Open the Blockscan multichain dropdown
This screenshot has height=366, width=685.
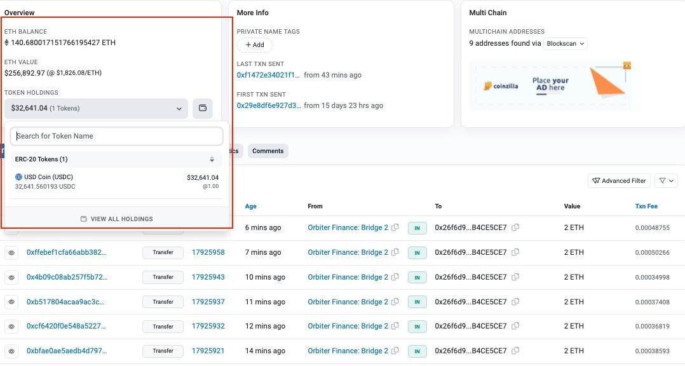(565, 44)
